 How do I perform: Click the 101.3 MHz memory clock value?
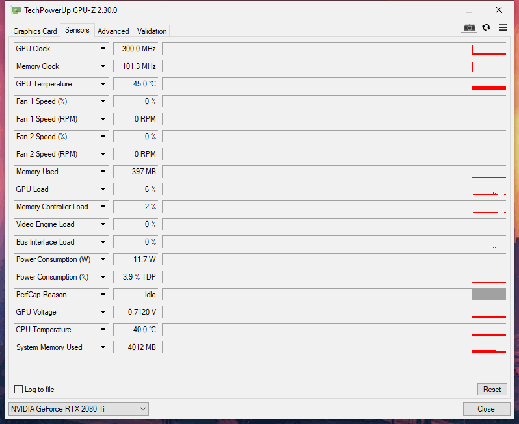pyautogui.click(x=136, y=66)
